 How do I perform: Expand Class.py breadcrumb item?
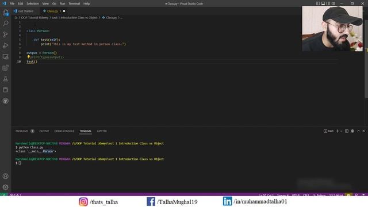click(x=110, y=18)
